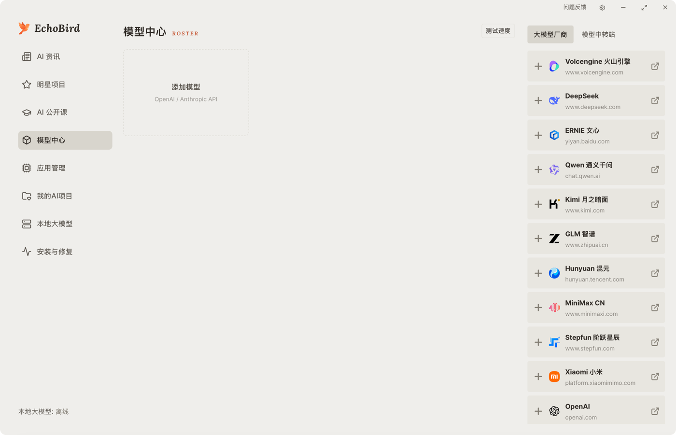Open Xiaomi platform external link icon

tap(655, 377)
